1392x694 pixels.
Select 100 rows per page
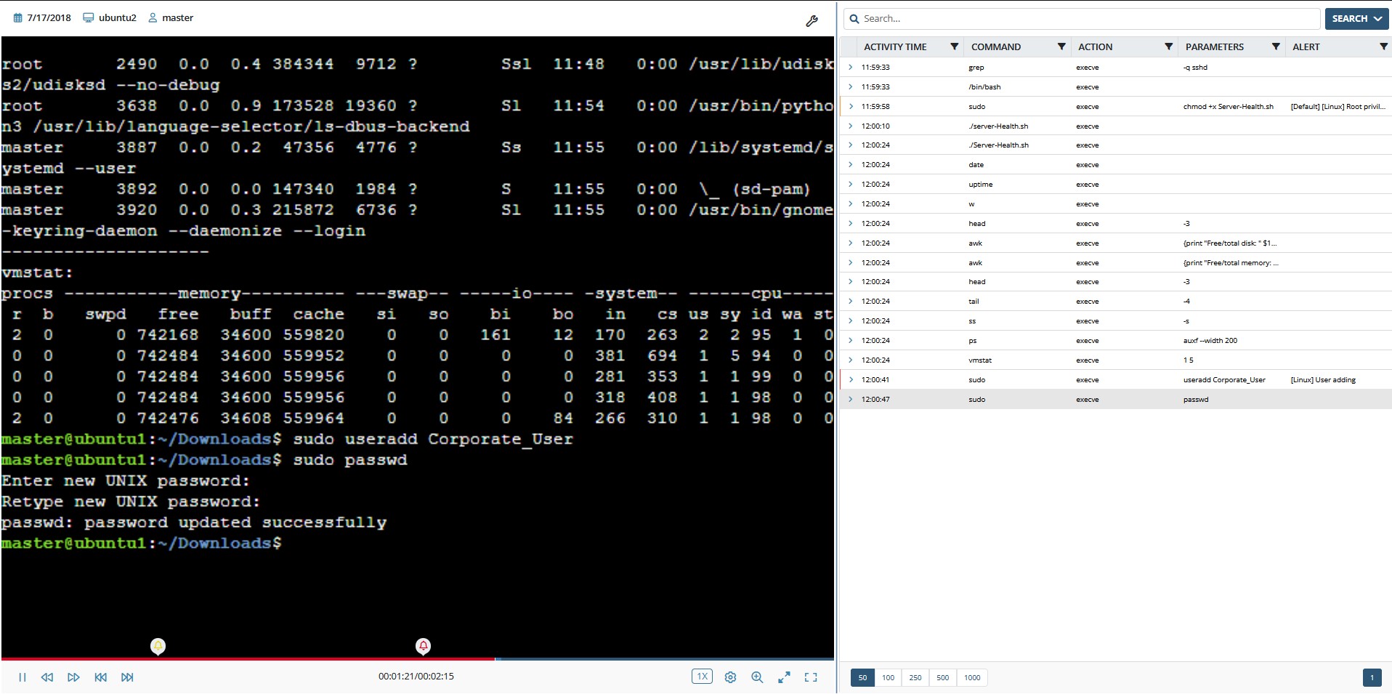pyautogui.click(x=888, y=678)
